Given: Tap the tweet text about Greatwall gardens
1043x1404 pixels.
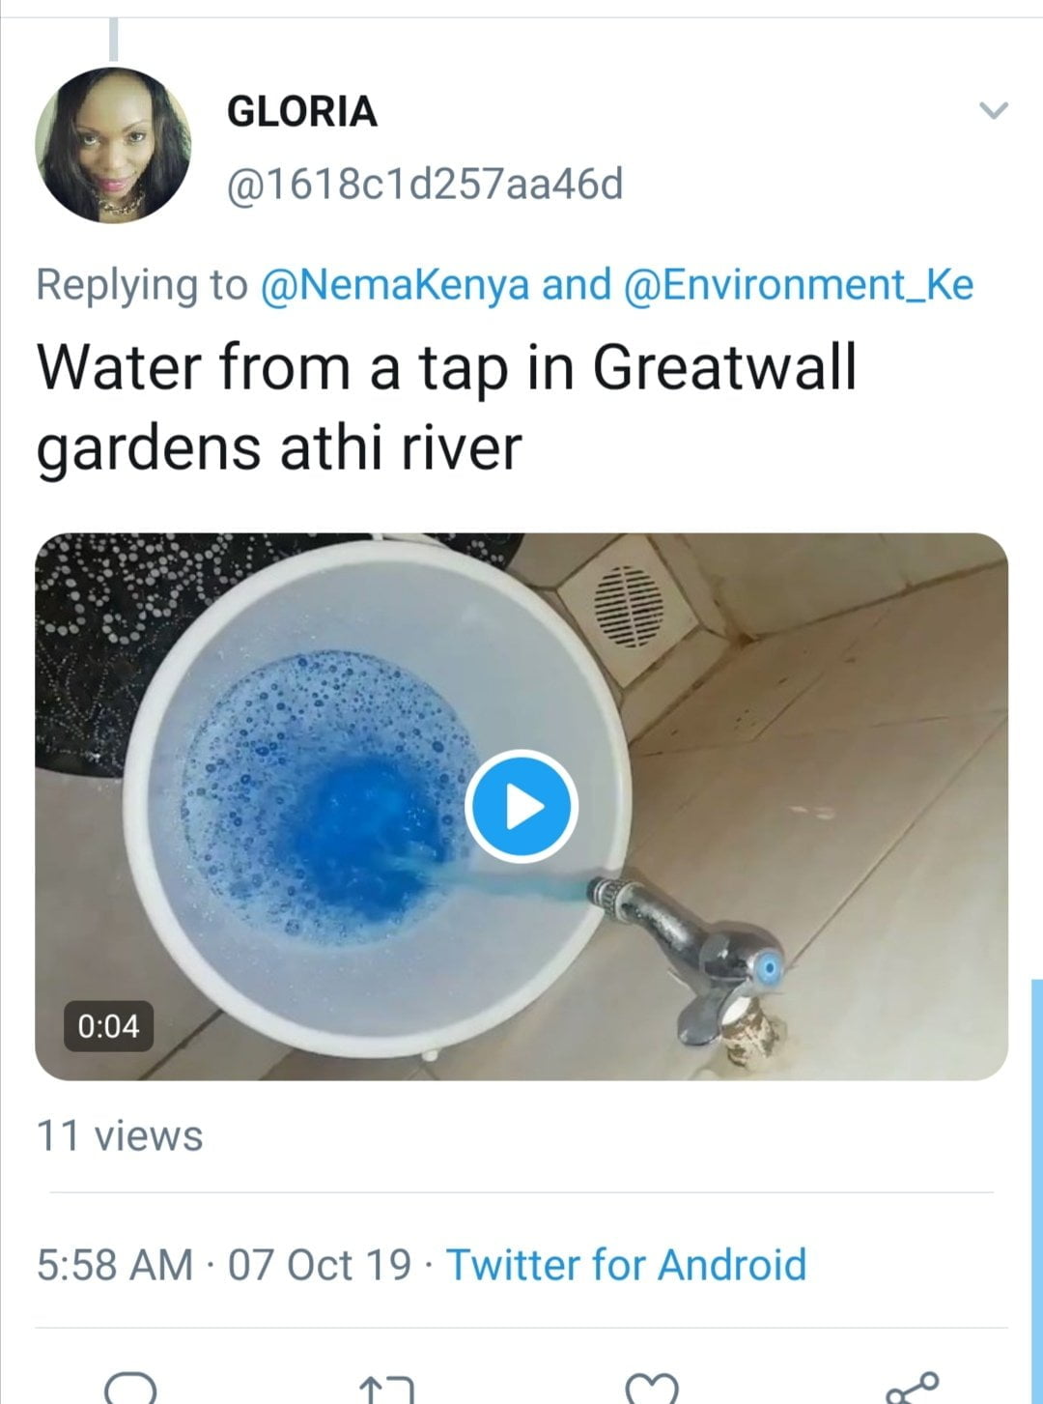Looking at the screenshot, I should (446, 408).
